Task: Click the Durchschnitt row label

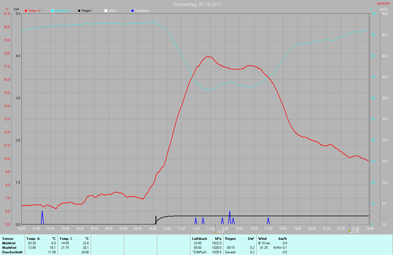Action: coord(12,252)
